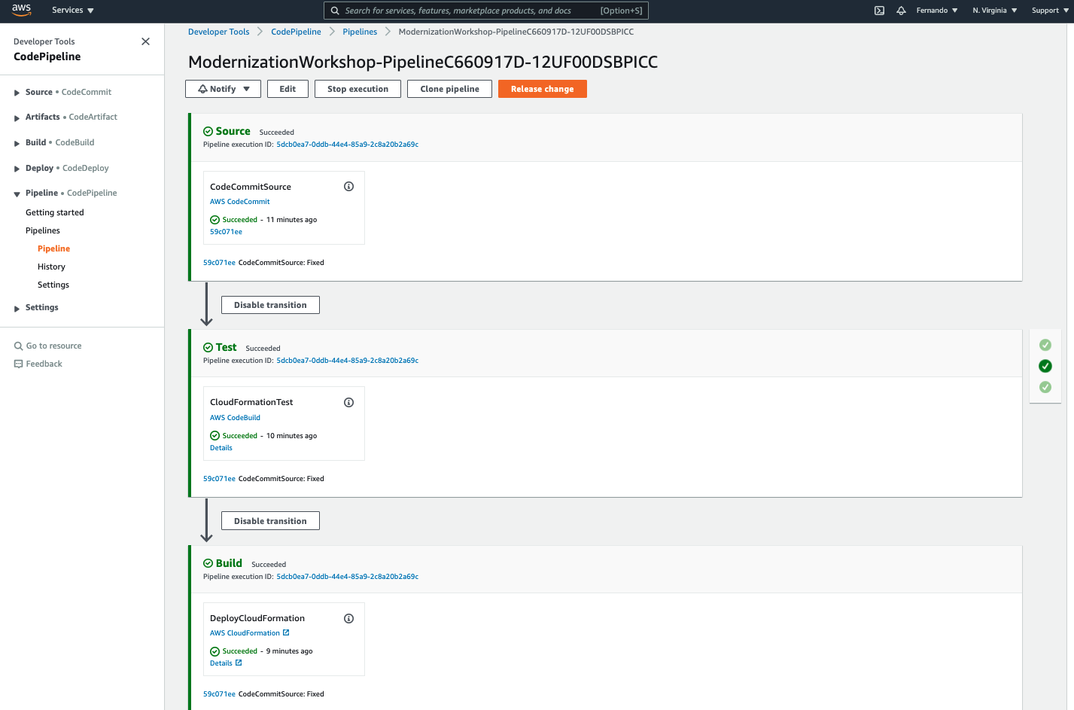The width and height of the screenshot is (1074, 710).
Task: Jump to first stage in stage navigator
Action: pos(1045,345)
